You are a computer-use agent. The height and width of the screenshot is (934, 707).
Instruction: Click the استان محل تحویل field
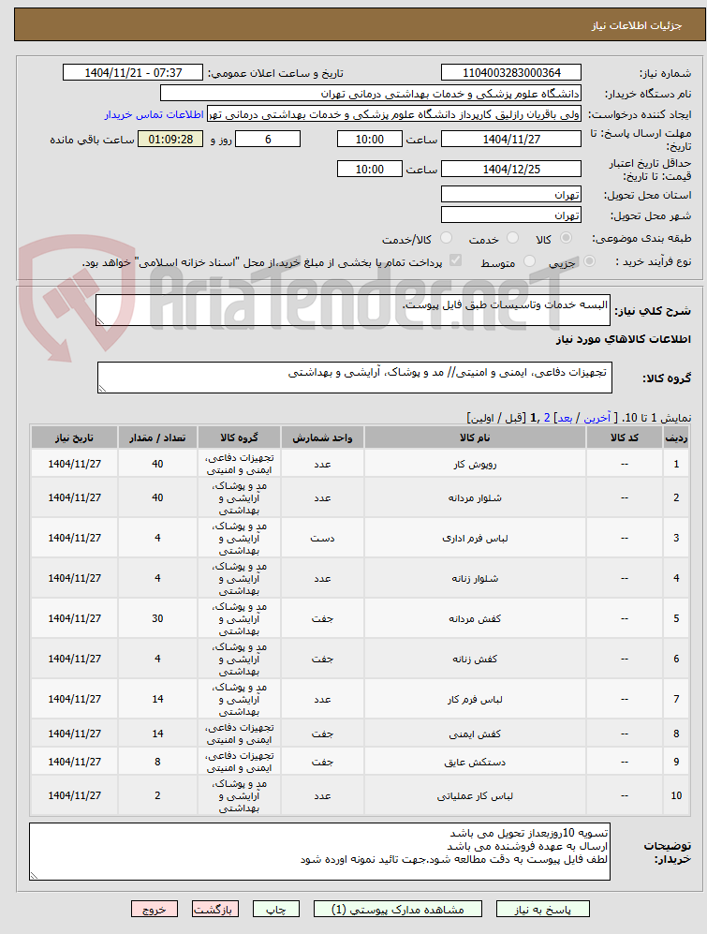pos(511,195)
